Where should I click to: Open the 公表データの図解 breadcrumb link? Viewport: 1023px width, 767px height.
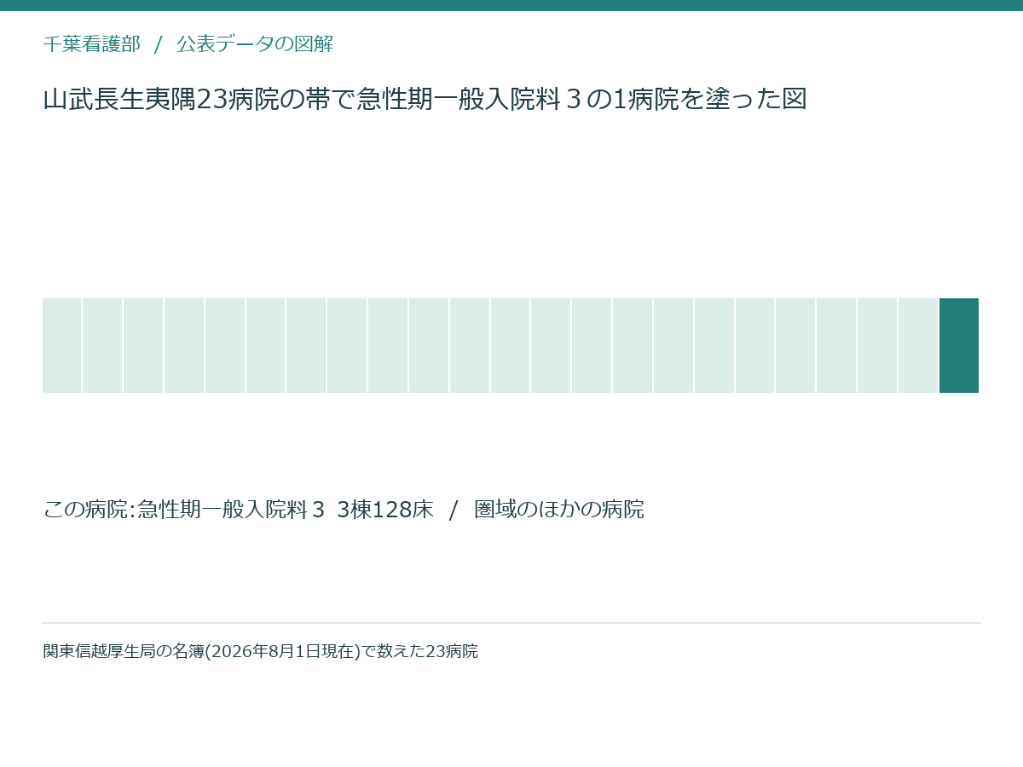point(255,44)
